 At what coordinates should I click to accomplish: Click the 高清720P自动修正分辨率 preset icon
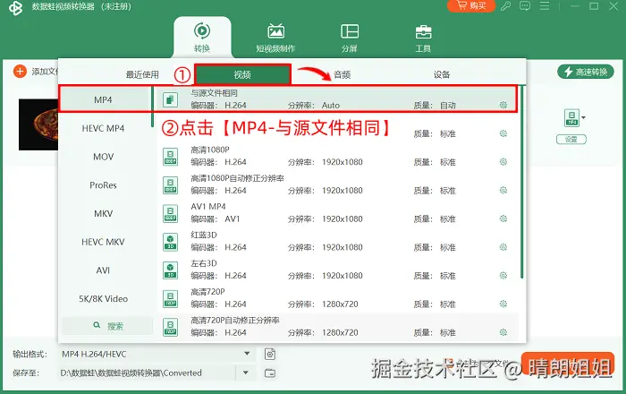pos(171,327)
